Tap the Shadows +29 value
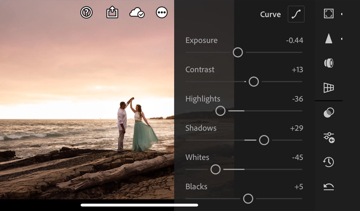This screenshot has height=211, width=360. [x=297, y=128]
